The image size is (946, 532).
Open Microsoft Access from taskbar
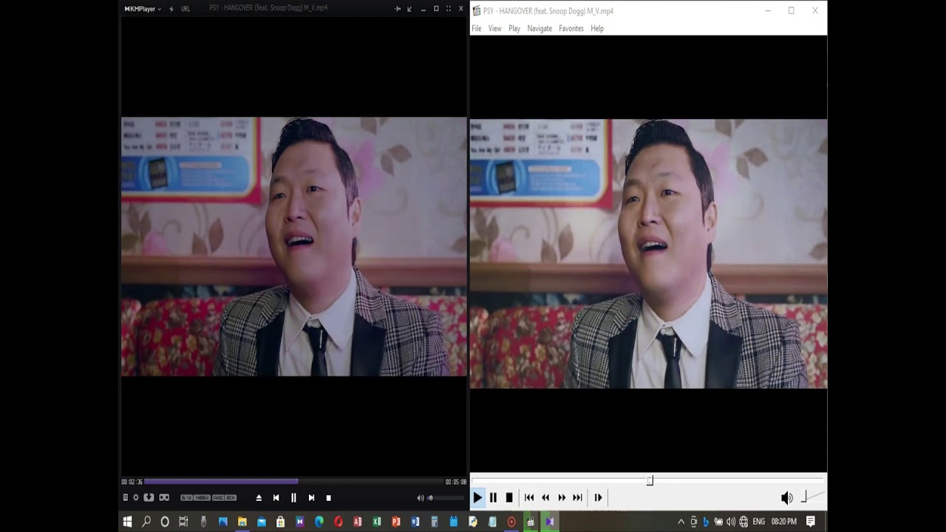click(x=358, y=522)
